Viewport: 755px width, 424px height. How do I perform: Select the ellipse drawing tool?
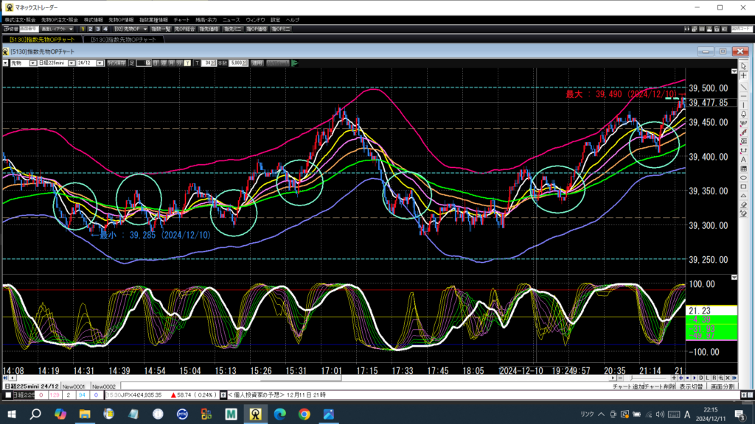743,177
